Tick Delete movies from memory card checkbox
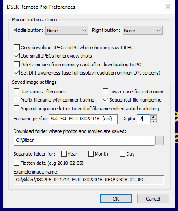 tap(17, 65)
